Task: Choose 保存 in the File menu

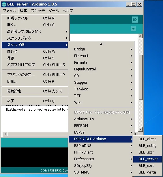Action: [35, 58]
